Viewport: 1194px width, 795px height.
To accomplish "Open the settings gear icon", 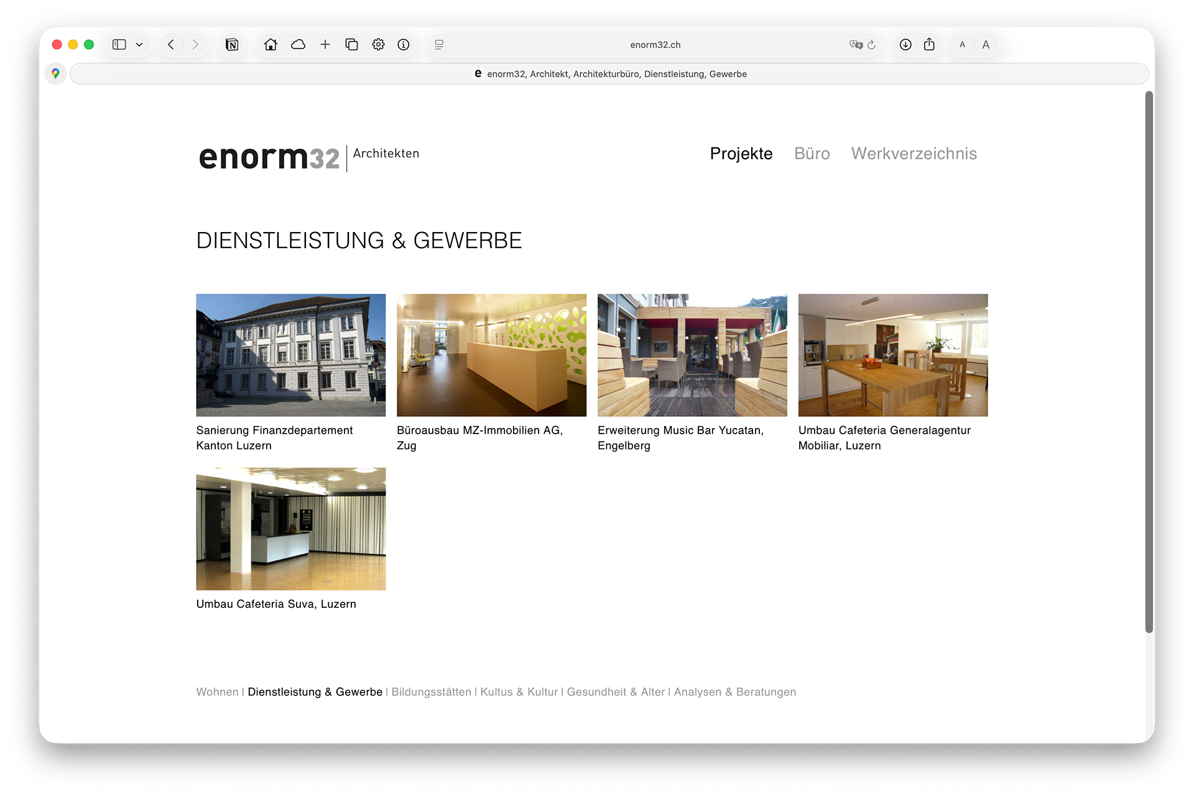I will pos(378,45).
